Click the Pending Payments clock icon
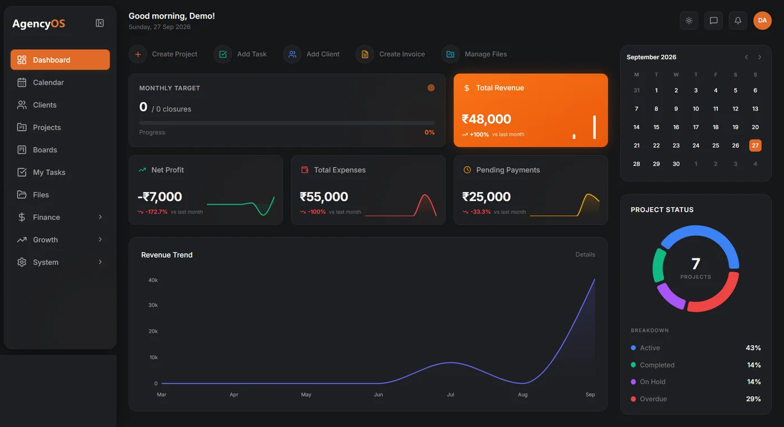The height and width of the screenshot is (427, 784). (467, 170)
